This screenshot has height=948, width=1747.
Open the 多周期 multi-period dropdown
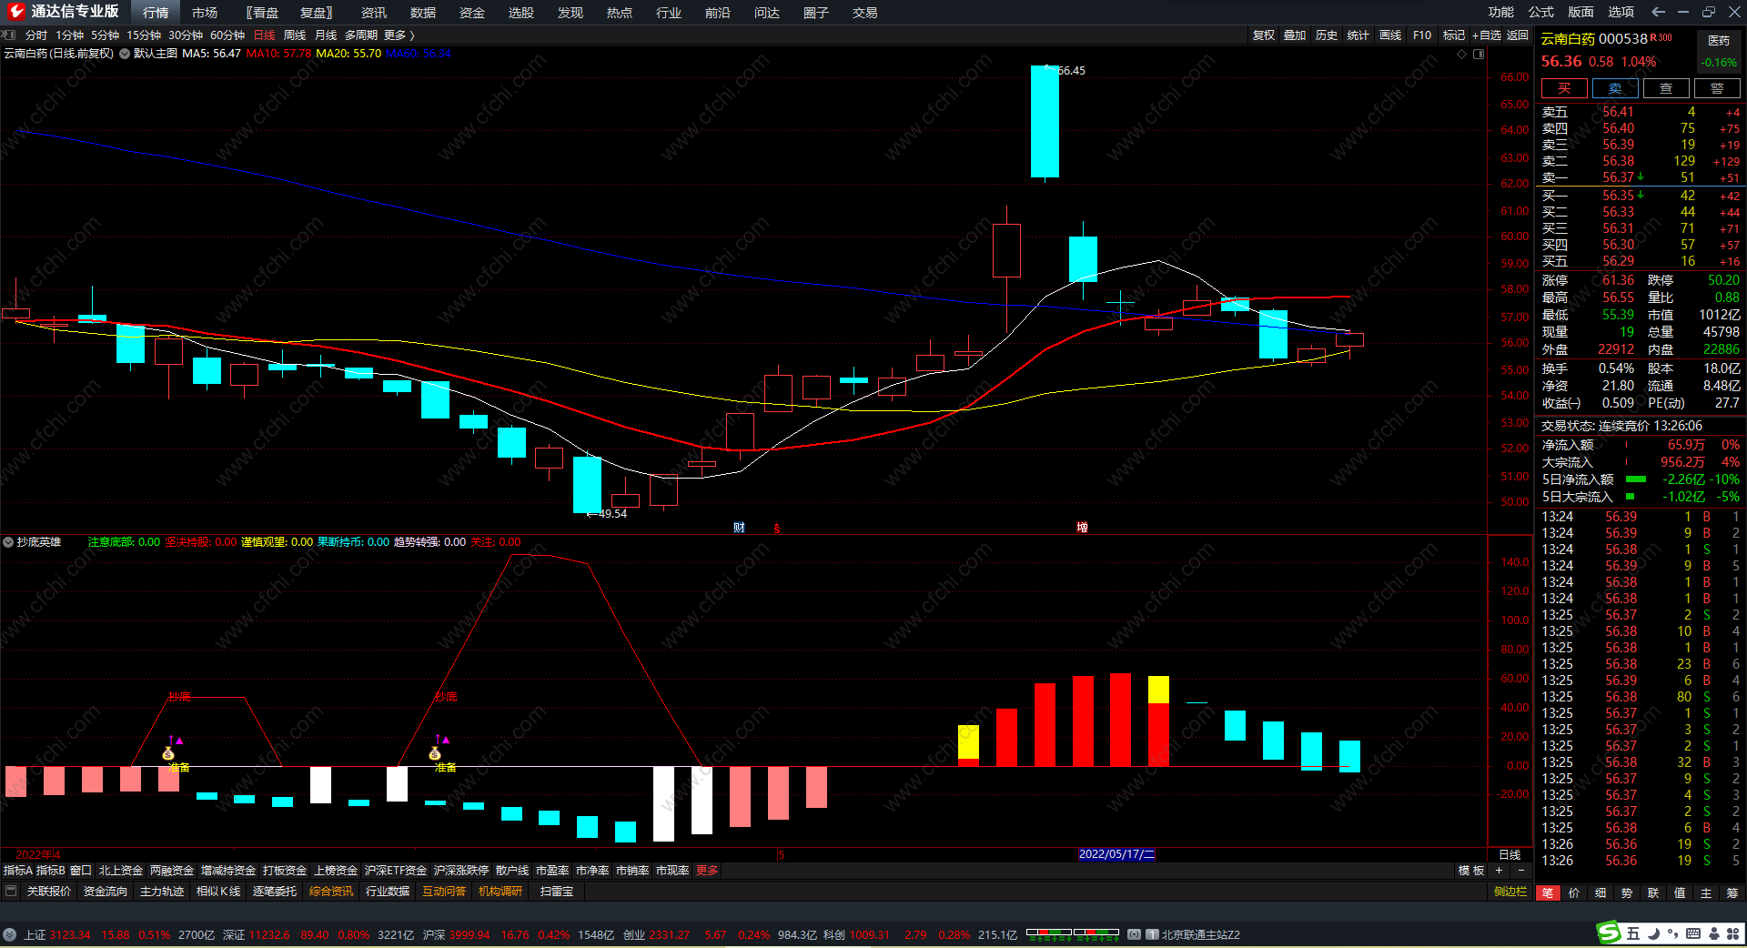coord(361,35)
